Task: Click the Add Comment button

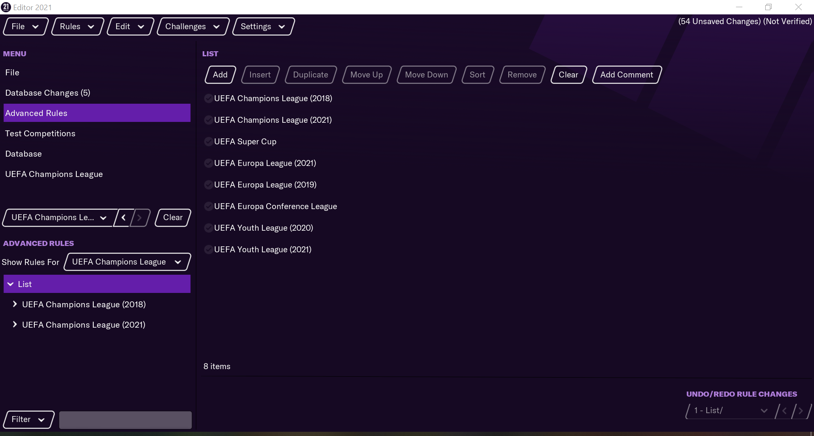Action: pyautogui.click(x=626, y=75)
